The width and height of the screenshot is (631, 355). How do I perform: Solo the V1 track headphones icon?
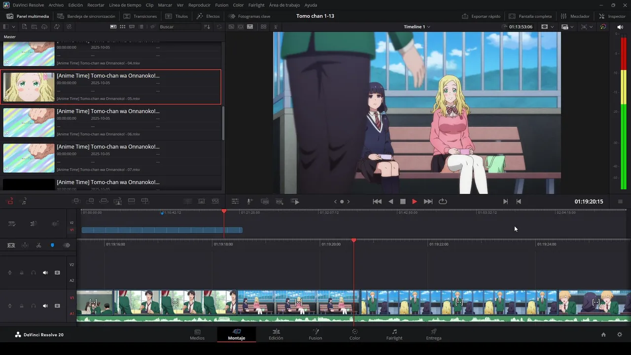point(34,306)
